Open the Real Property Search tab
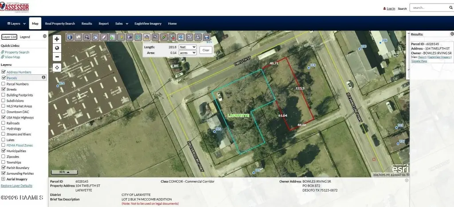 (x=60, y=24)
